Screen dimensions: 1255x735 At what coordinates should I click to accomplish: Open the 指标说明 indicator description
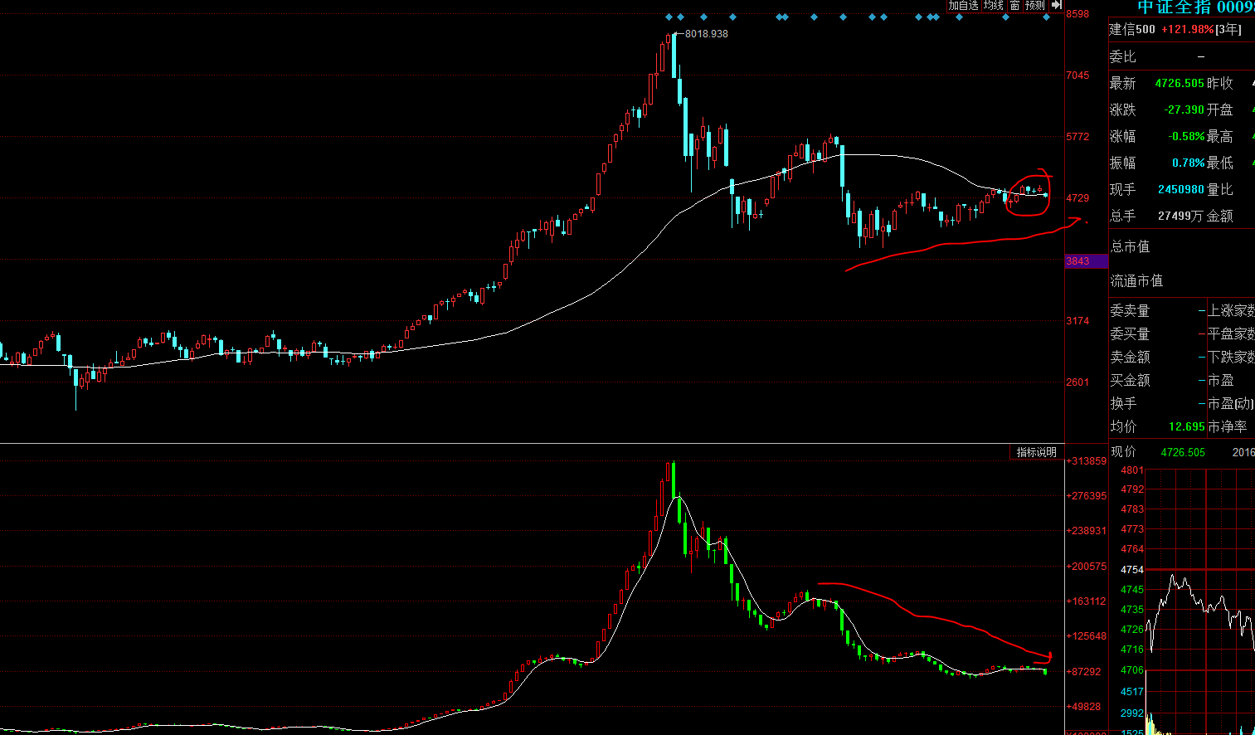[x=1037, y=452]
